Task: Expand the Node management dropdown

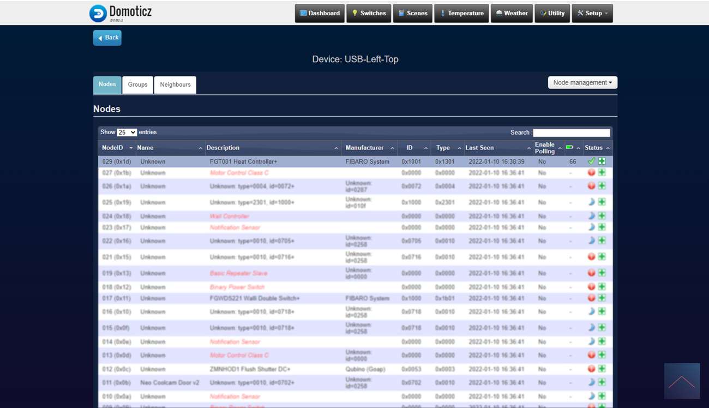Action: [582, 83]
